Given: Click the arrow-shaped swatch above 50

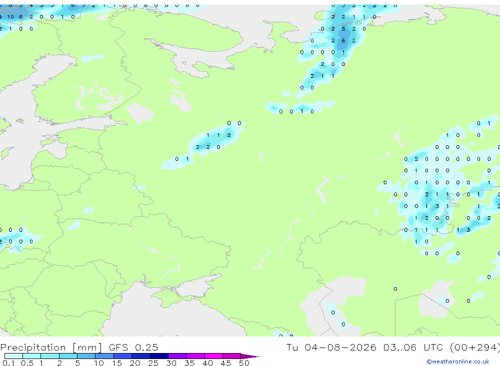Looking at the screenshot, I should [x=249, y=356].
